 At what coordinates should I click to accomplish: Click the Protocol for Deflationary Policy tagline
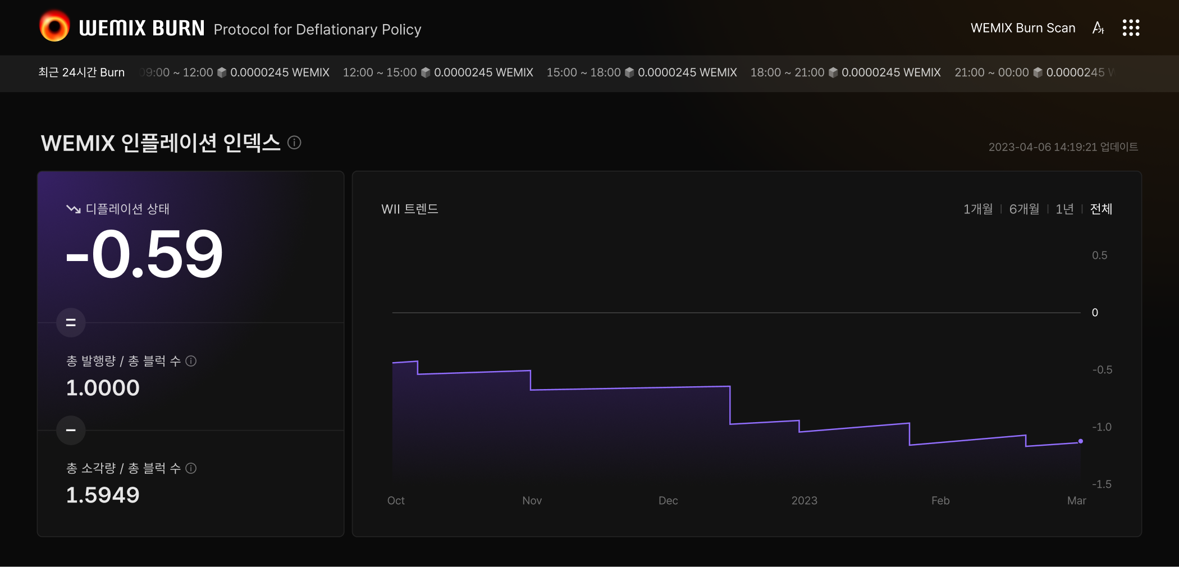tap(317, 29)
